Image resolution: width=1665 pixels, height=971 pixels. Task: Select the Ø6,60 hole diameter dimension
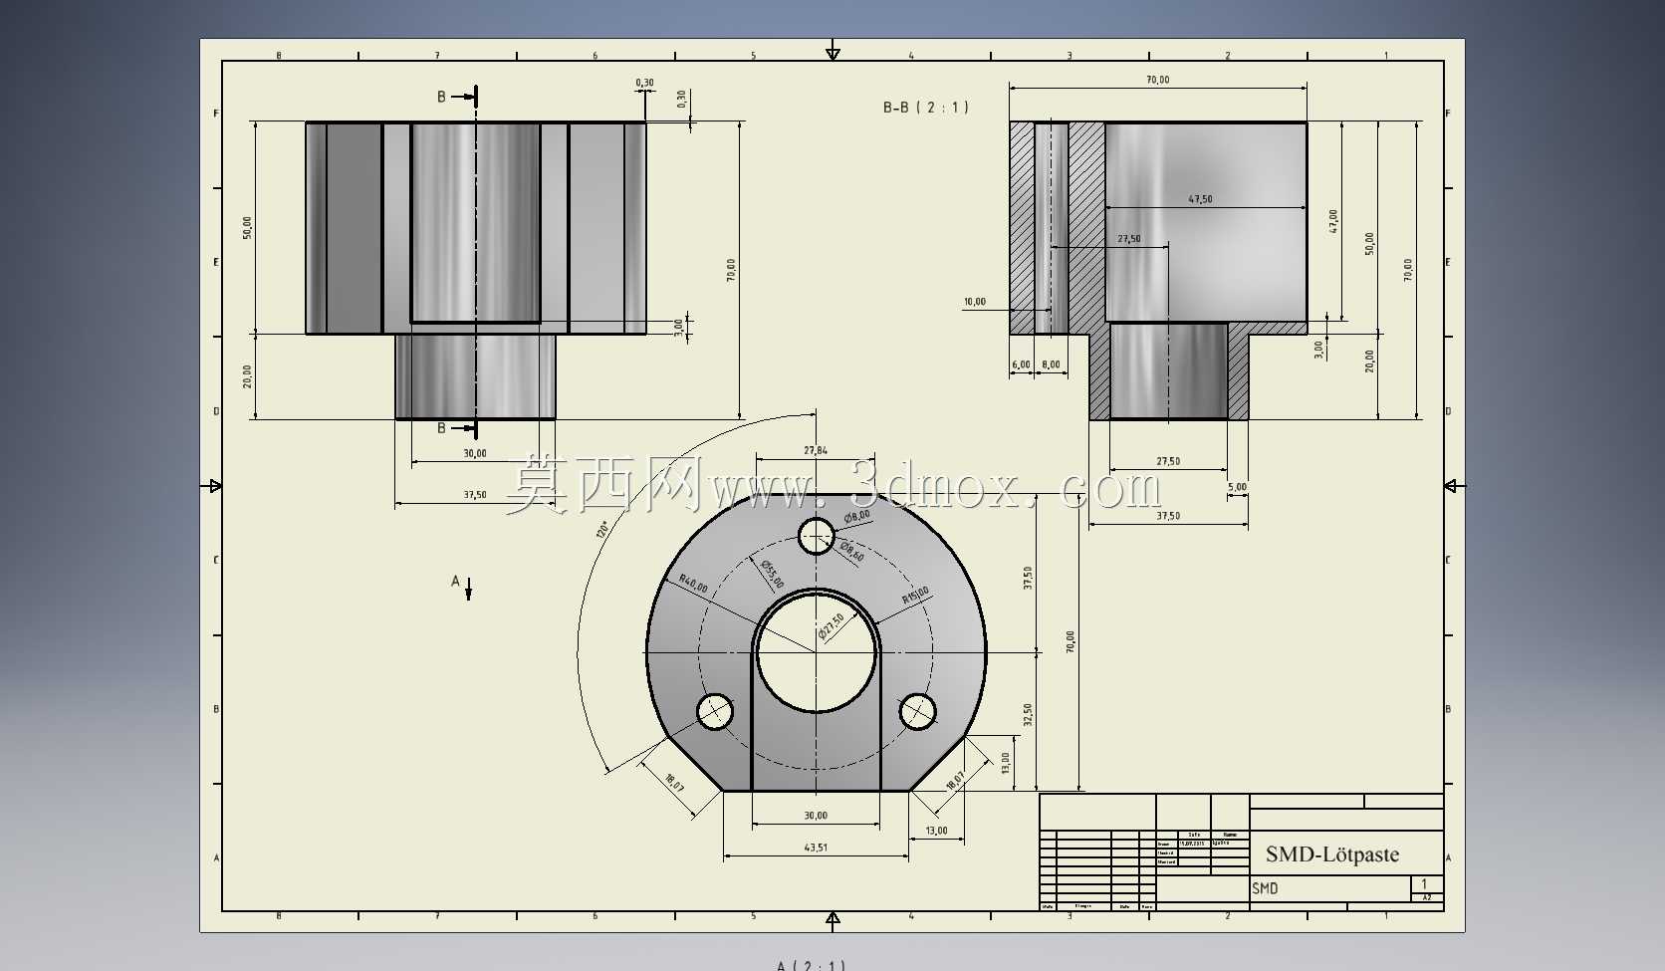(851, 552)
